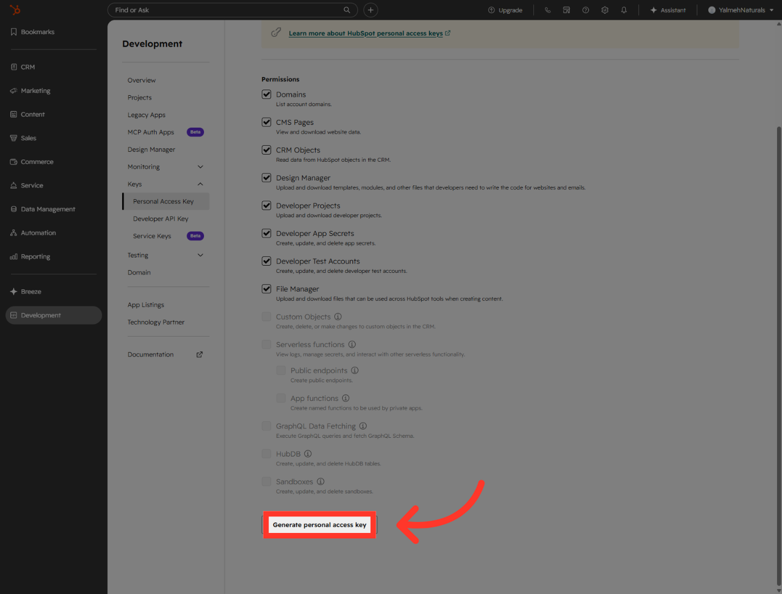782x594 pixels.
Task: Open the settings gear icon
Action: pyautogui.click(x=605, y=10)
